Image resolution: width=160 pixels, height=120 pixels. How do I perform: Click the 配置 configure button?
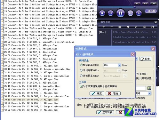pos(145,59)
